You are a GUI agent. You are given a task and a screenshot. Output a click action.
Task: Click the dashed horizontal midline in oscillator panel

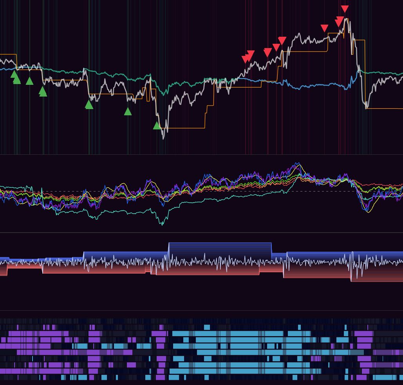click(235, 191)
